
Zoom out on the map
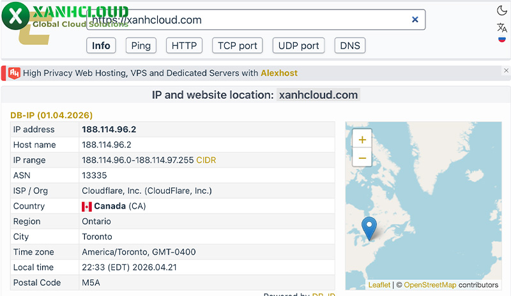(x=362, y=158)
